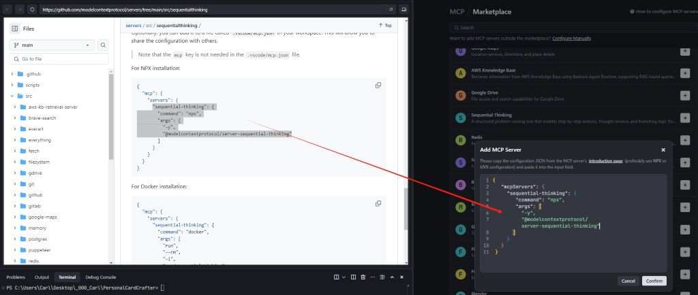This screenshot has height=295, width=698.
Task: Switch to the Problems tab
Action: (x=16, y=277)
